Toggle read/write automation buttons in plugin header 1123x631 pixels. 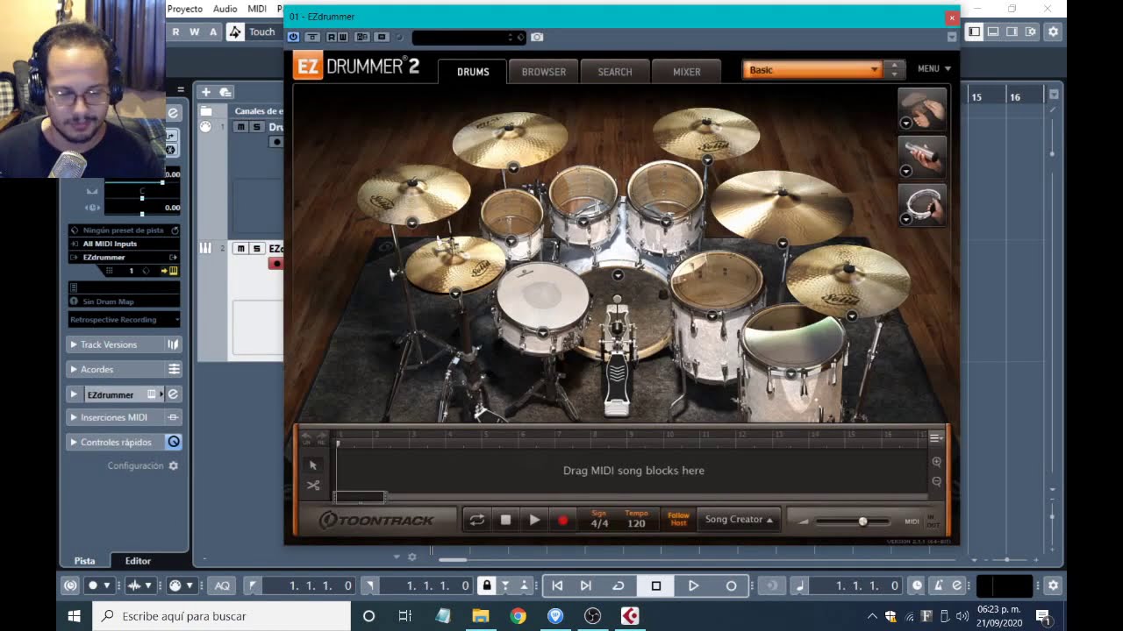pyautogui.click(x=337, y=37)
